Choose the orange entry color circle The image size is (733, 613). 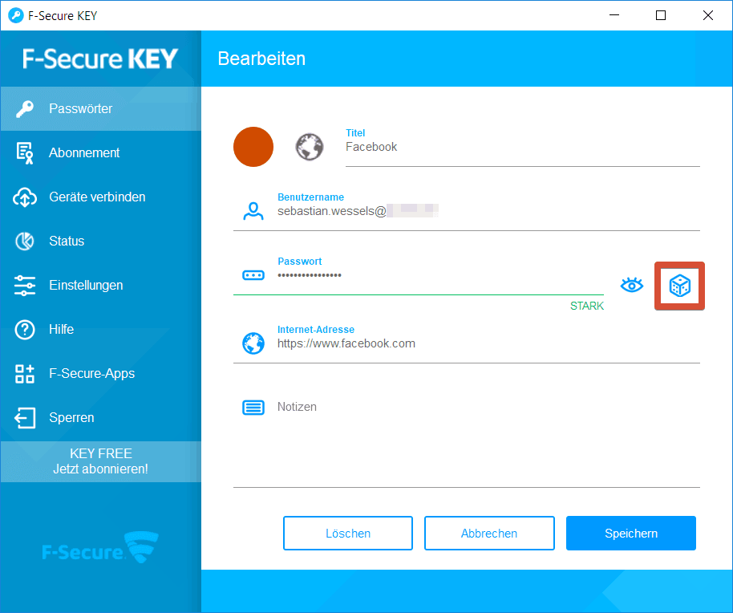coord(253,147)
